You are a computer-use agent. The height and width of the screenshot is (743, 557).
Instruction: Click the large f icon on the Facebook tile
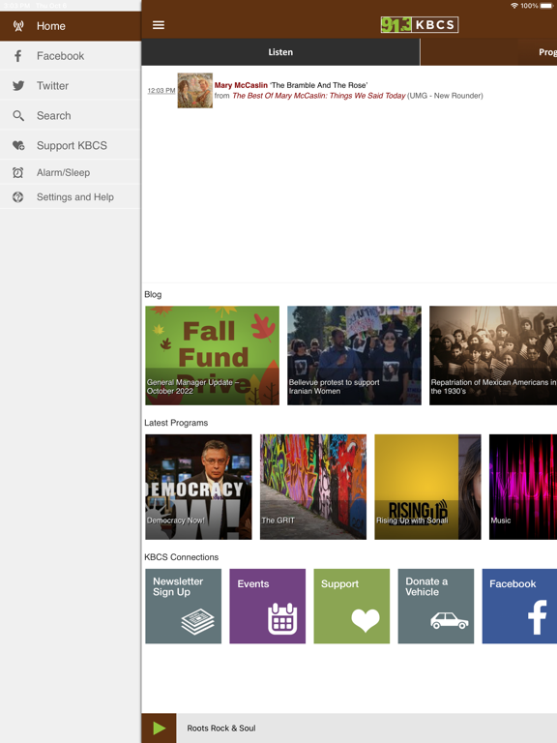537,617
